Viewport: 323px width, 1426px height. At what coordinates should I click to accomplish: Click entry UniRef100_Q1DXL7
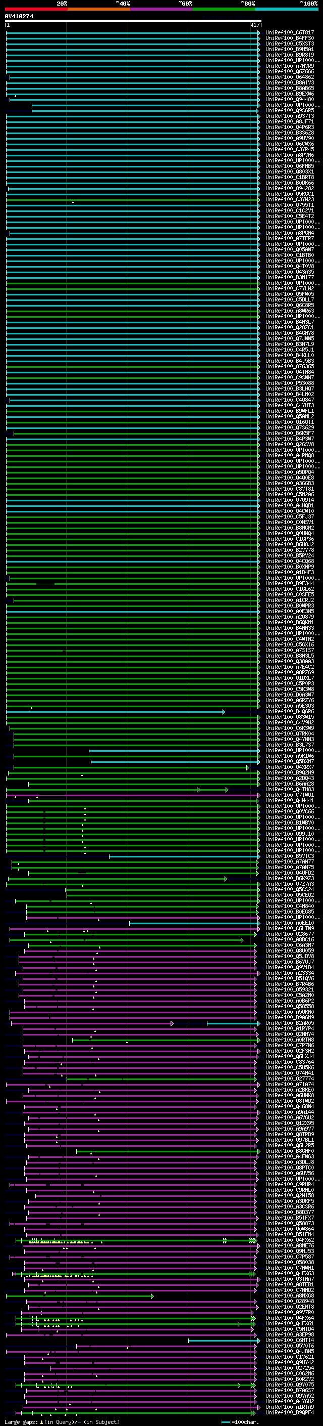[289, 677]
